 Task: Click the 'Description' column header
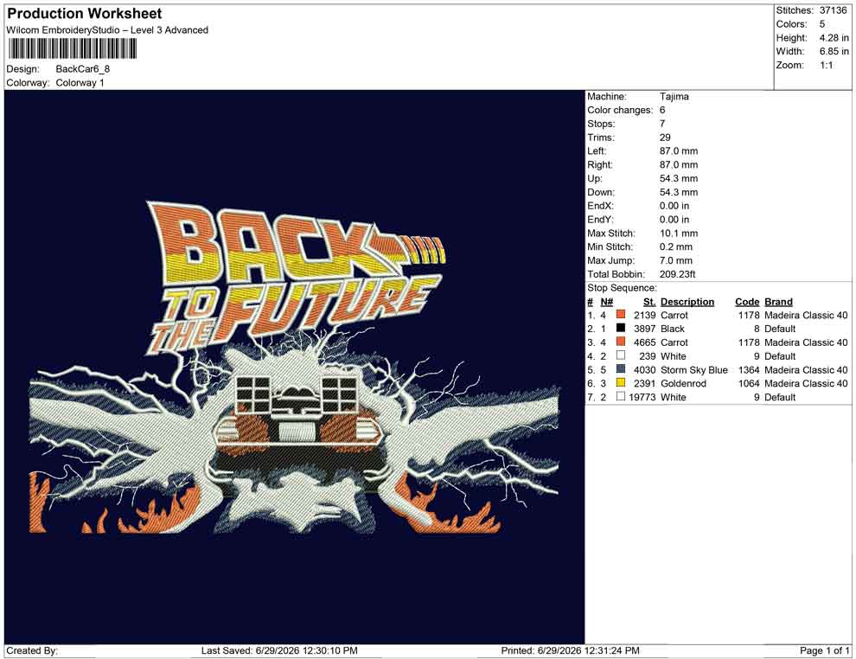coord(687,302)
